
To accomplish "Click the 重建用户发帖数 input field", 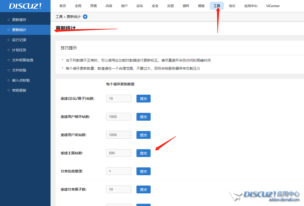I will click(119, 135).
